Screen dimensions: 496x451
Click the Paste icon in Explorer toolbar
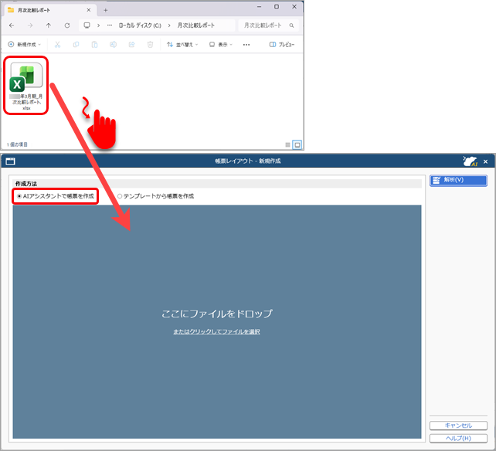pos(94,45)
